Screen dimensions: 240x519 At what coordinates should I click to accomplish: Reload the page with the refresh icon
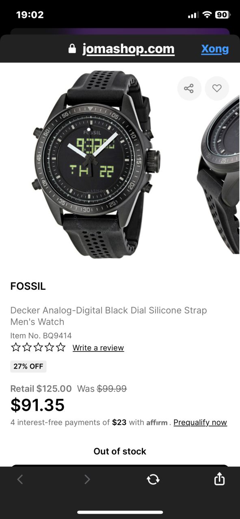tap(153, 479)
